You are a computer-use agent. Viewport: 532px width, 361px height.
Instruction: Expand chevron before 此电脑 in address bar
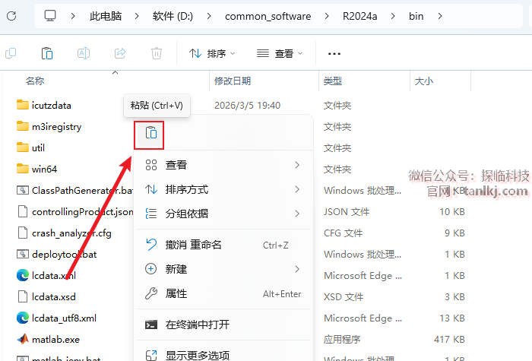click(73, 16)
